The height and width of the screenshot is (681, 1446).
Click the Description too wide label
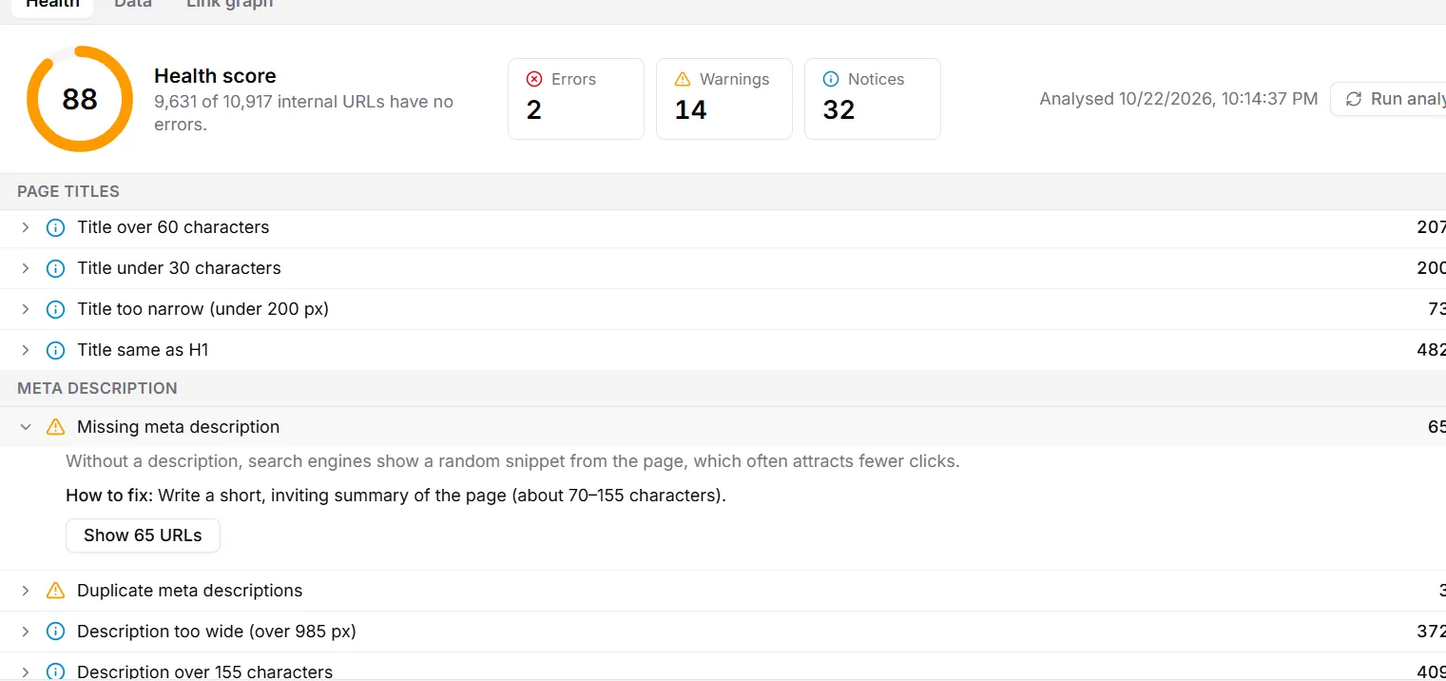[x=217, y=632]
